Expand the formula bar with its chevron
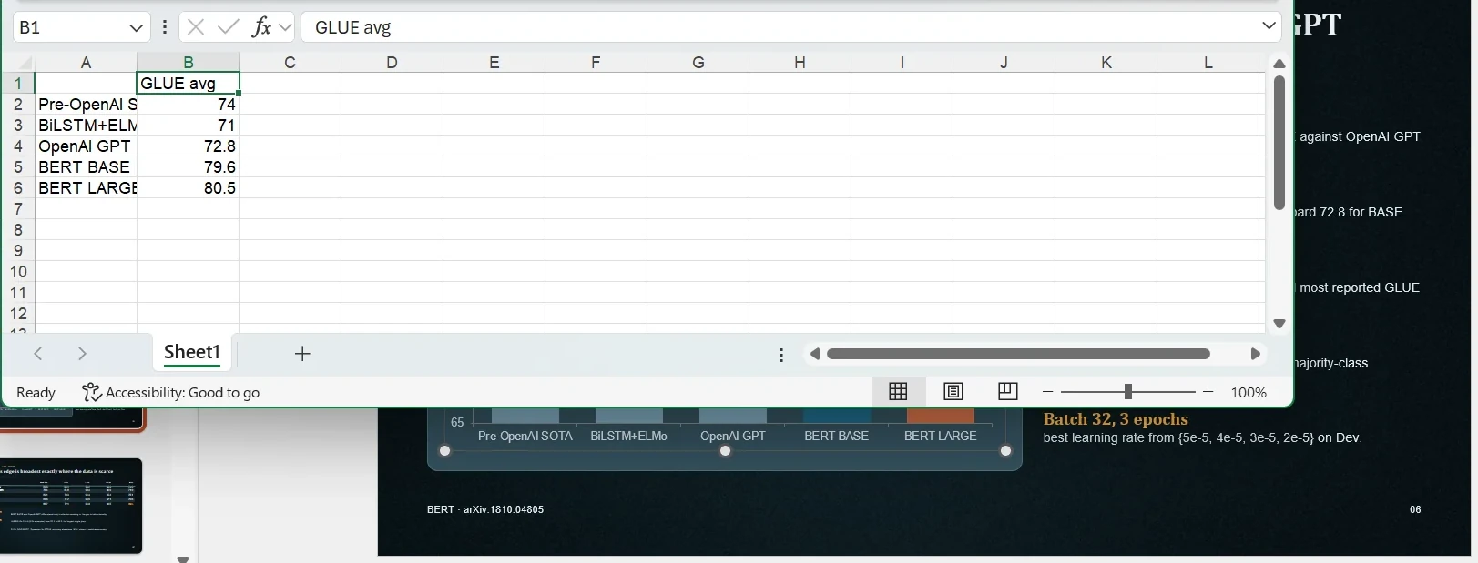1478x563 pixels. pos(1269,26)
